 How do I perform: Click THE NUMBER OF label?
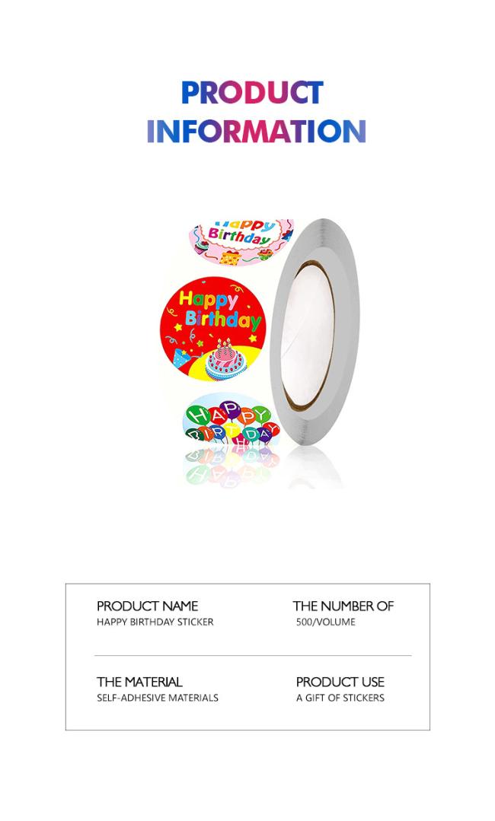(x=343, y=606)
